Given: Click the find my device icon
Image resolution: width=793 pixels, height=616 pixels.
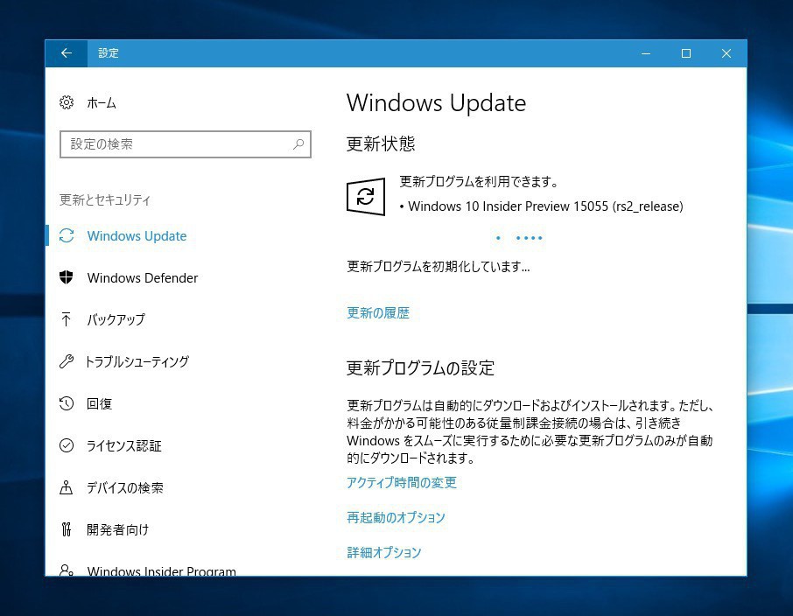Looking at the screenshot, I should [x=67, y=487].
